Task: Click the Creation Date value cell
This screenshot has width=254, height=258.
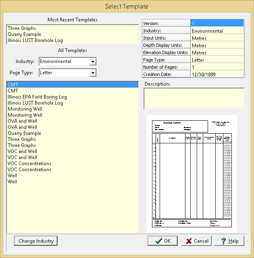Action: pos(217,74)
